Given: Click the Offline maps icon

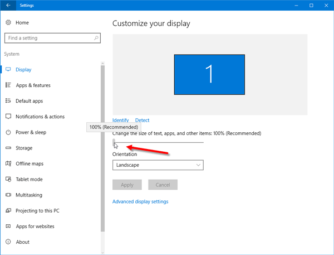Looking at the screenshot, I should tap(8, 163).
